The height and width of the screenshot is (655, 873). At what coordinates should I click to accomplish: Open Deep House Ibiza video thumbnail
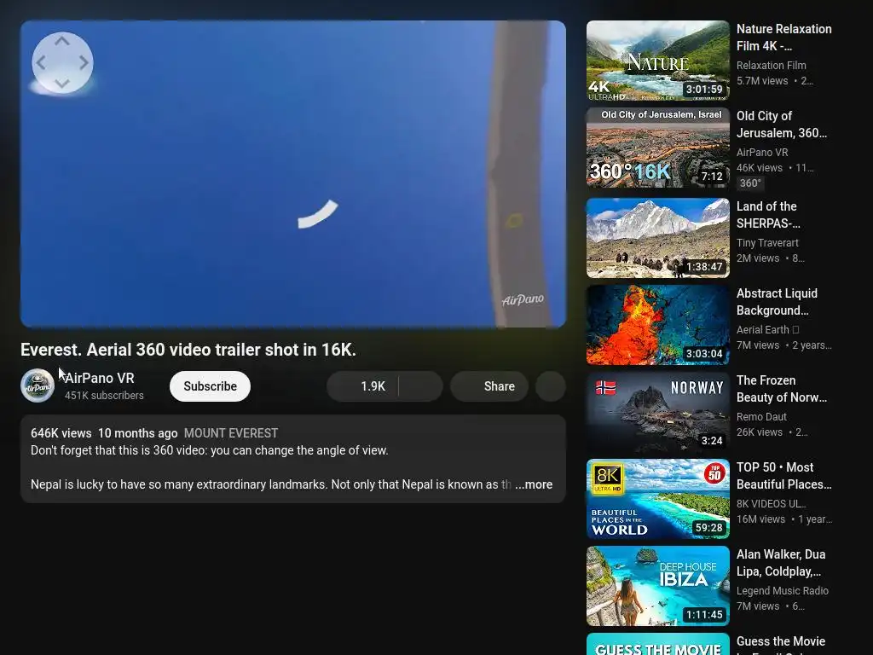click(x=657, y=585)
